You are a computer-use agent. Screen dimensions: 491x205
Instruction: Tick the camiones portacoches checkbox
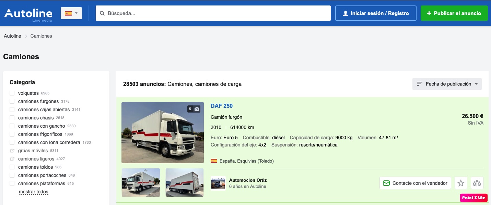[x=12, y=175]
